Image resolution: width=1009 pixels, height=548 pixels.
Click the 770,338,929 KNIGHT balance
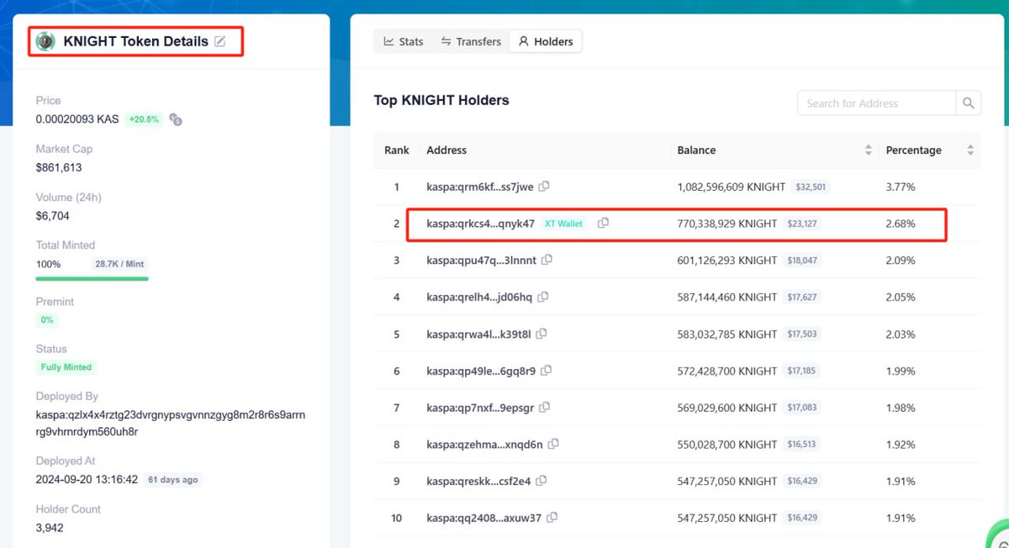[727, 224]
